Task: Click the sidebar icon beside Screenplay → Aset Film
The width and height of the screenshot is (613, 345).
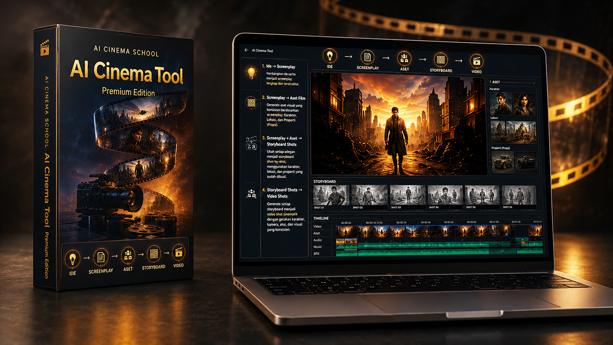Action: (251, 103)
